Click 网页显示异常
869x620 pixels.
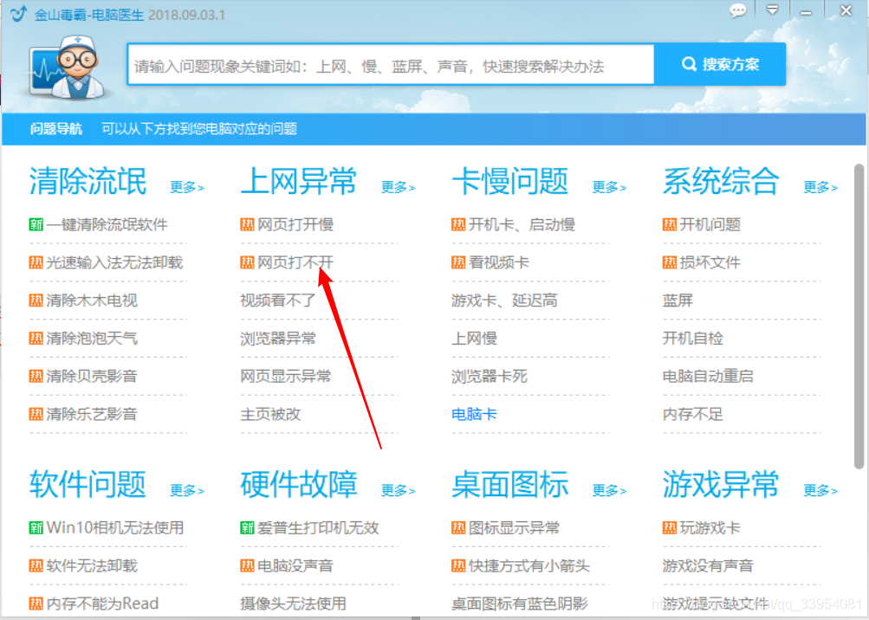(286, 377)
